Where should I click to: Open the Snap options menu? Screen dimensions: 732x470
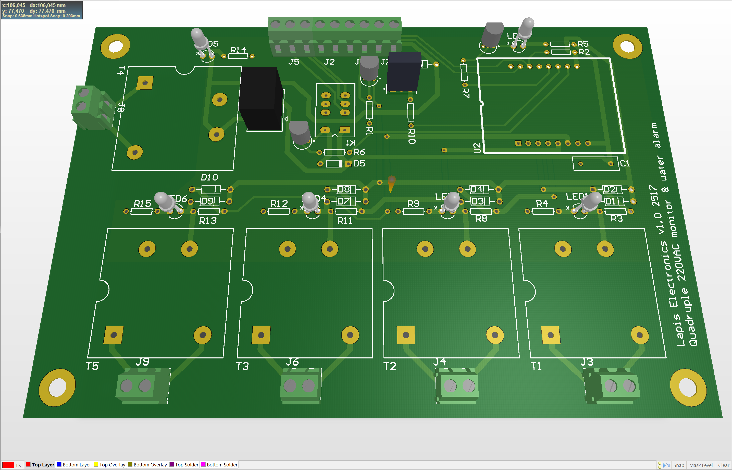[679, 465]
